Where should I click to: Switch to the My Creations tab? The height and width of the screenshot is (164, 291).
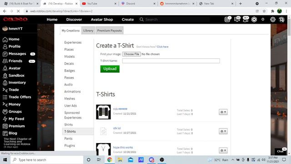pyautogui.click(x=70, y=31)
